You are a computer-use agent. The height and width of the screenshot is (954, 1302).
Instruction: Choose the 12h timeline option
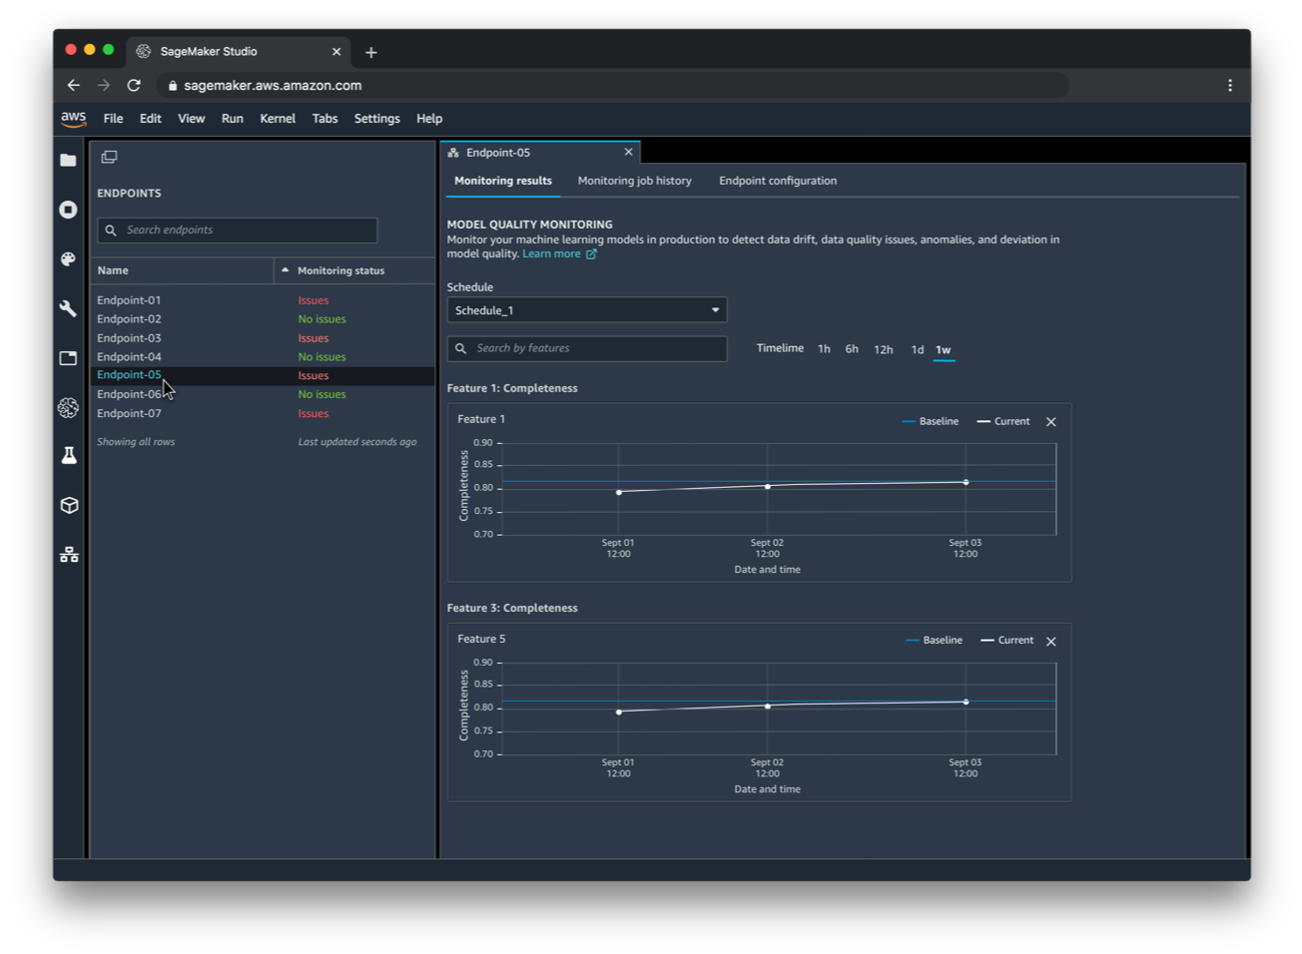[x=883, y=349]
